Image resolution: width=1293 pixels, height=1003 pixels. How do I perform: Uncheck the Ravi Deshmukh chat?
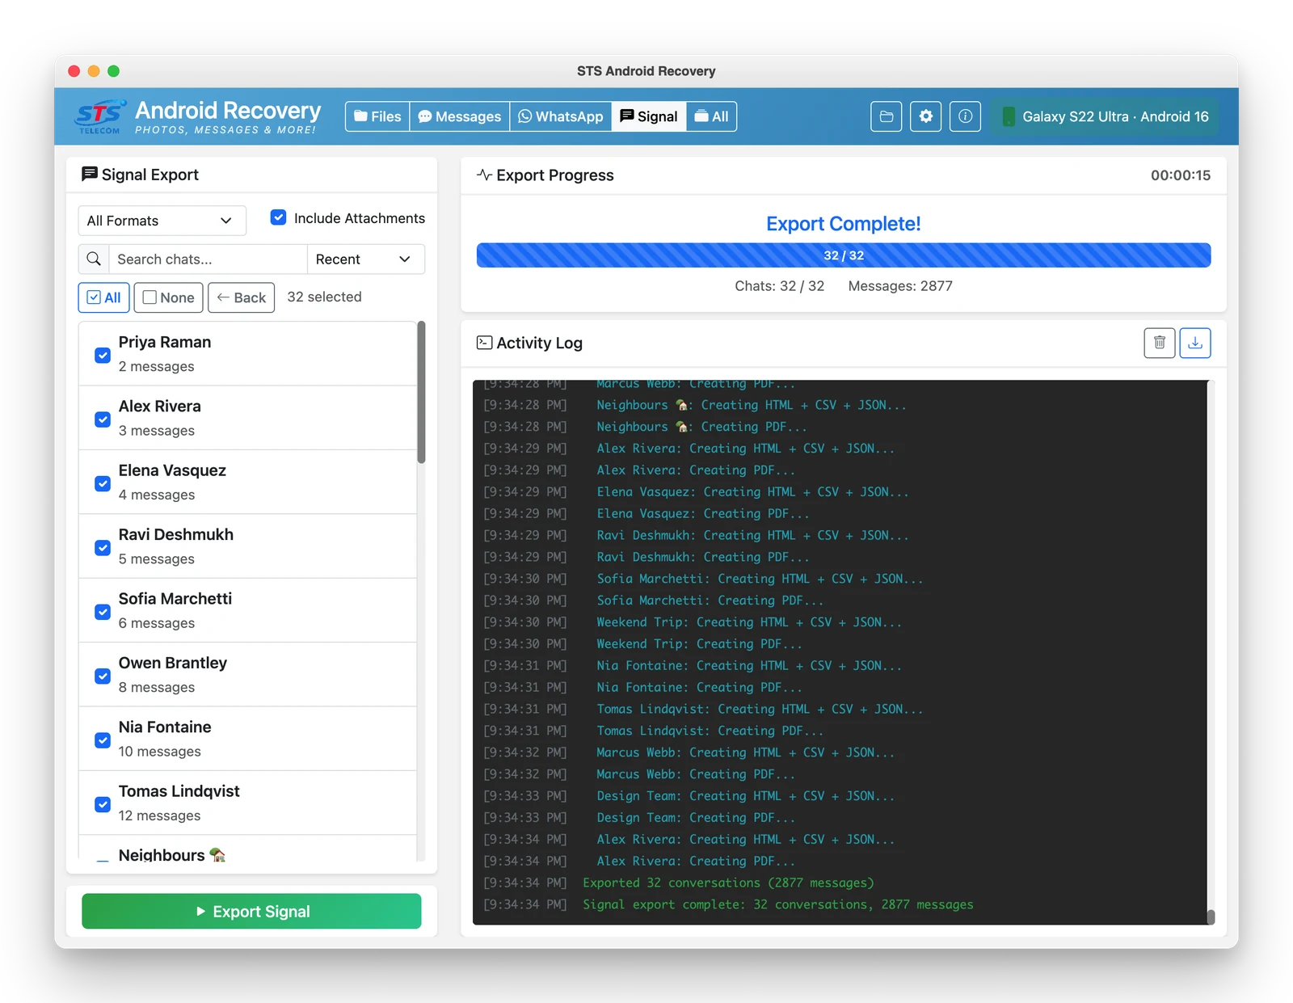point(103,547)
